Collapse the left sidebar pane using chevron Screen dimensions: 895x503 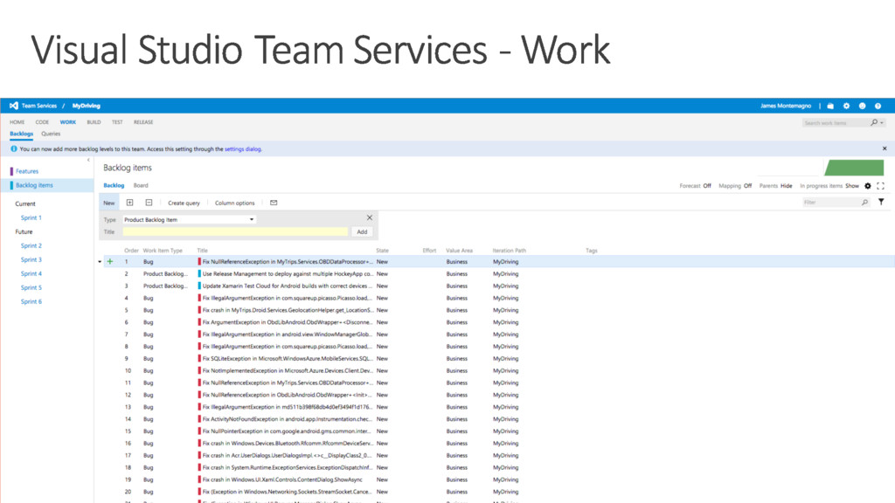pyautogui.click(x=88, y=160)
